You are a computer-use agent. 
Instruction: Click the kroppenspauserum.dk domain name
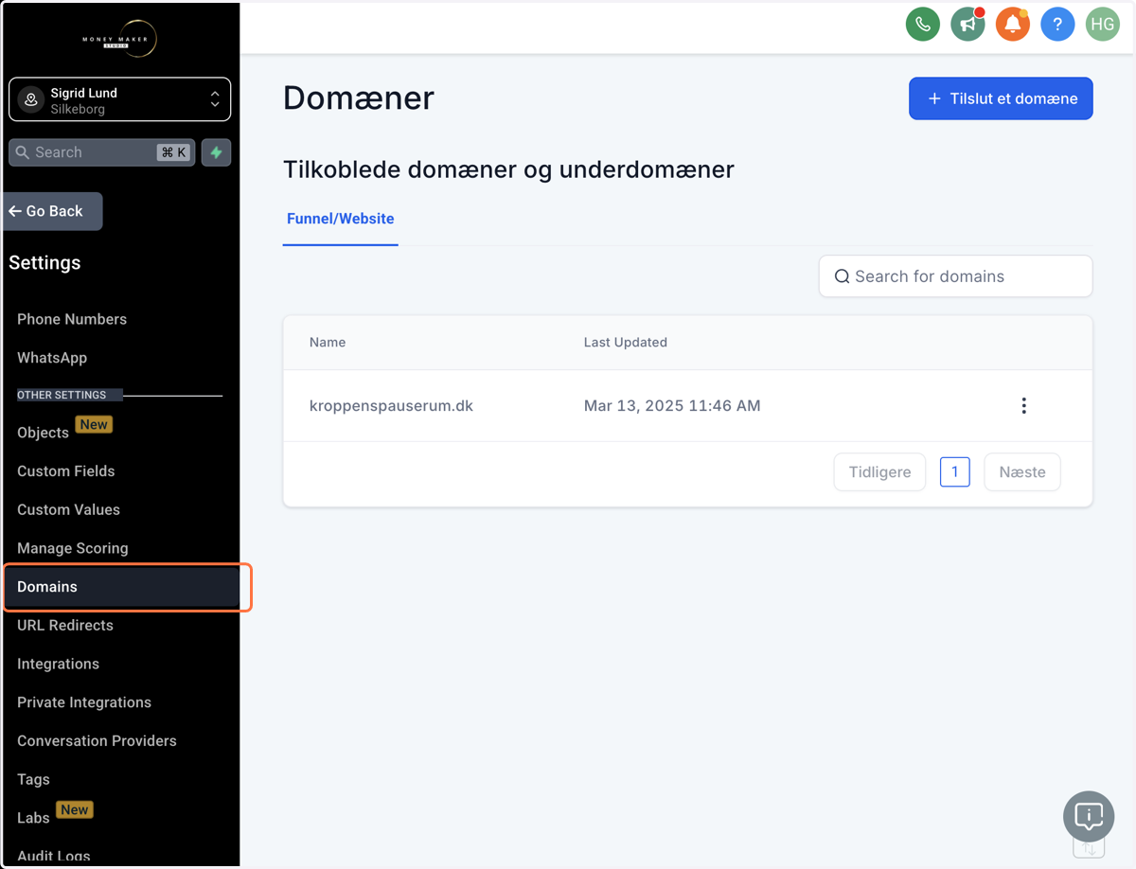tap(391, 406)
